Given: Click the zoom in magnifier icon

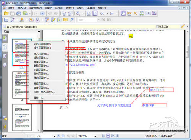Looking at the screenshot, I should pos(78,13).
